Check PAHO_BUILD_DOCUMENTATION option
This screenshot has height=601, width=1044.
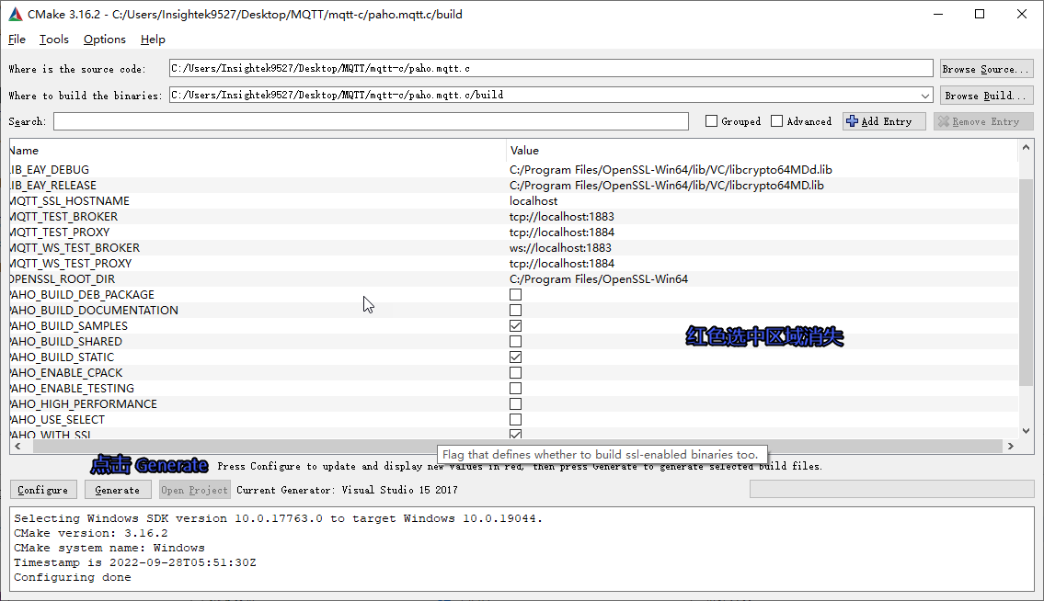coord(515,311)
